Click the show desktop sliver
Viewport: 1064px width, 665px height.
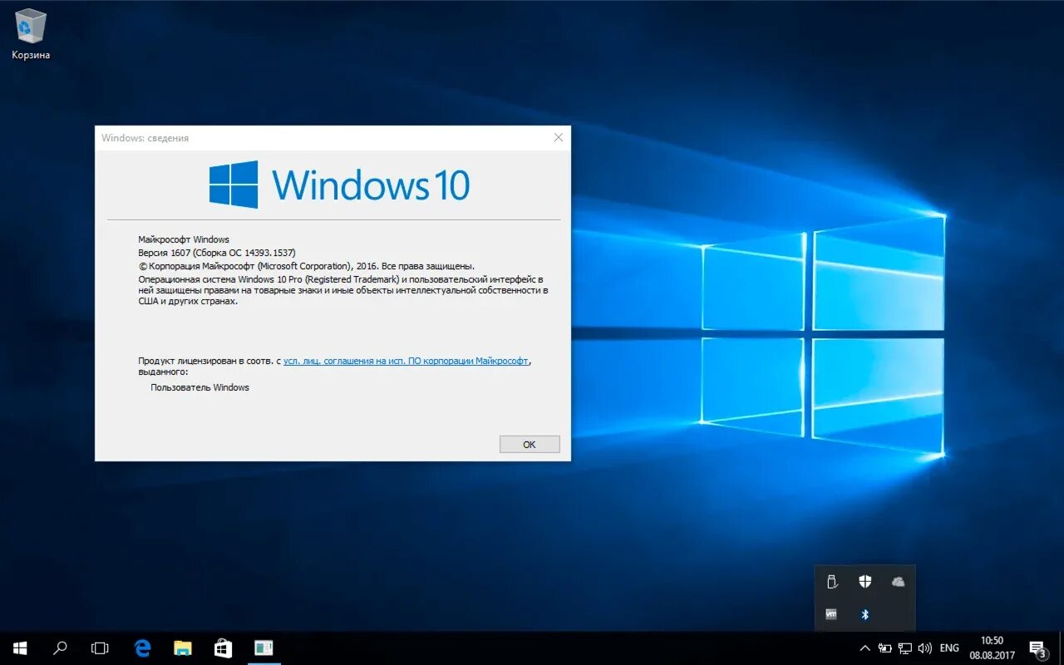click(1062, 648)
